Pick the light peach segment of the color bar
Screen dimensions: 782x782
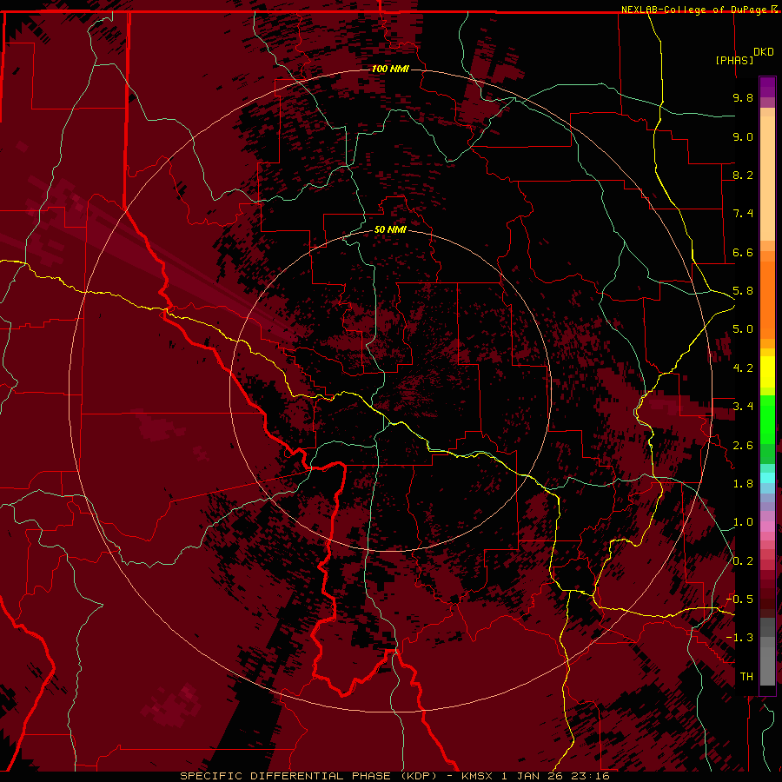767,178
